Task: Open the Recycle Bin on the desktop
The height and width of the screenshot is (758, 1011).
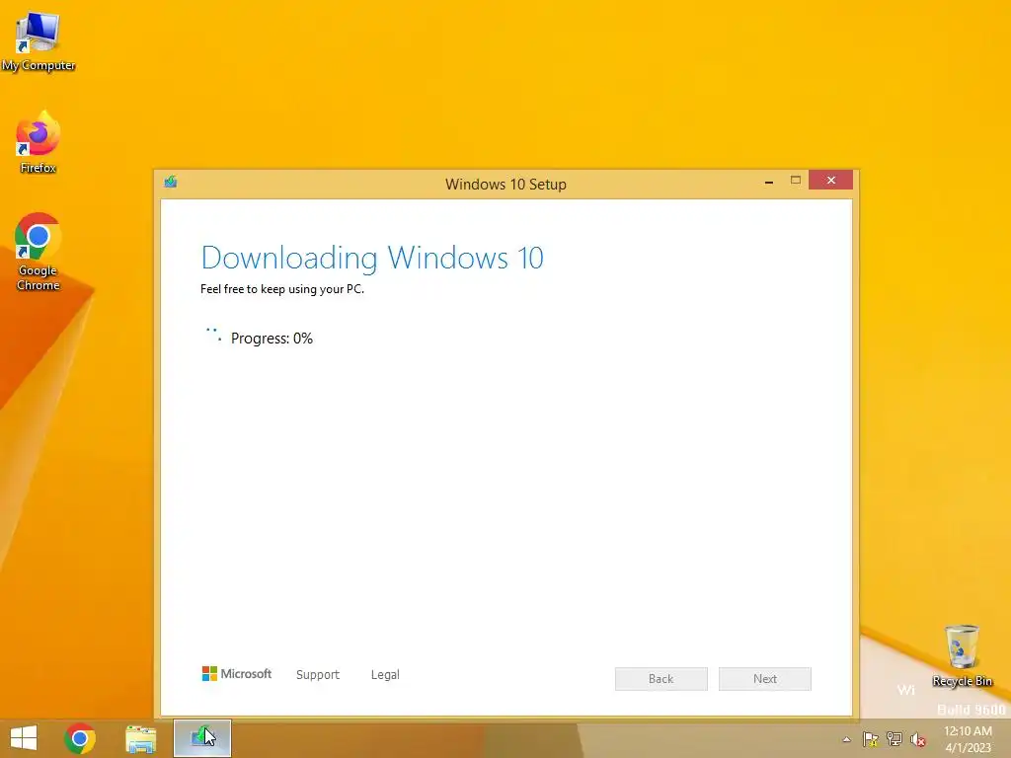Action: (962, 655)
